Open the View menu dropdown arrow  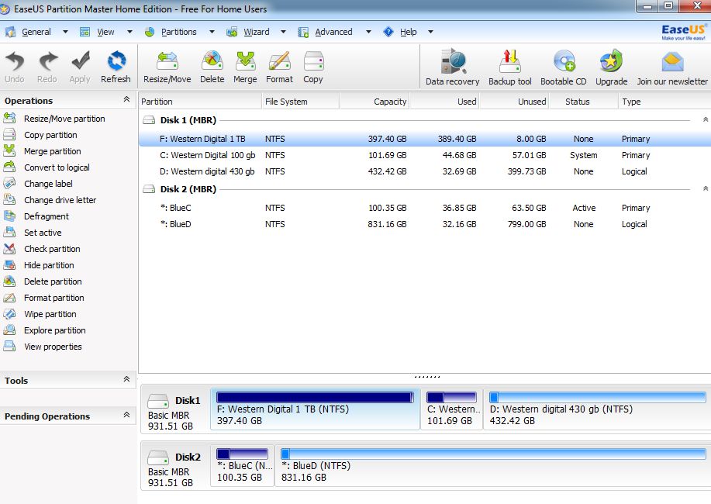coord(129,33)
